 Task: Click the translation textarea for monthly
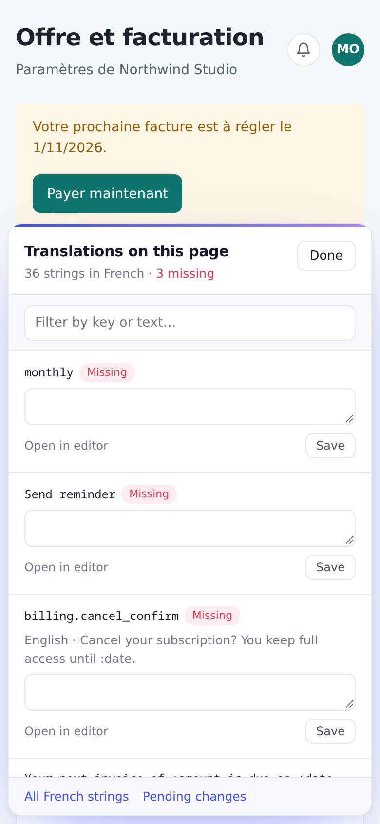(190, 407)
